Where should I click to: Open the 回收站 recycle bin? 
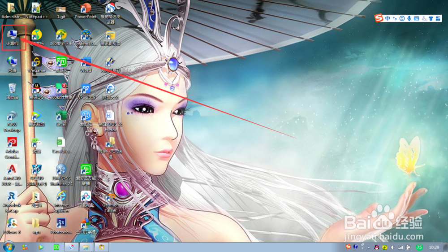click(x=12, y=91)
